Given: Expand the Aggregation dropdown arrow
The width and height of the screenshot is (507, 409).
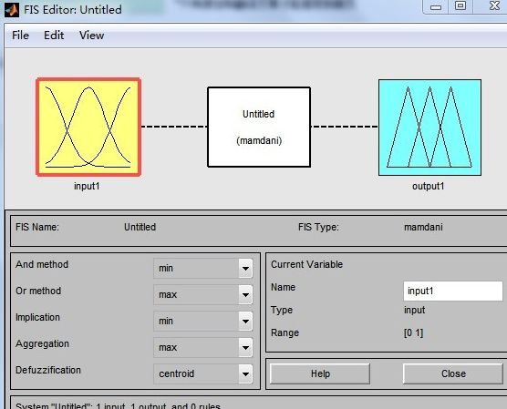Looking at the screenshot, I should click(245, 348).
